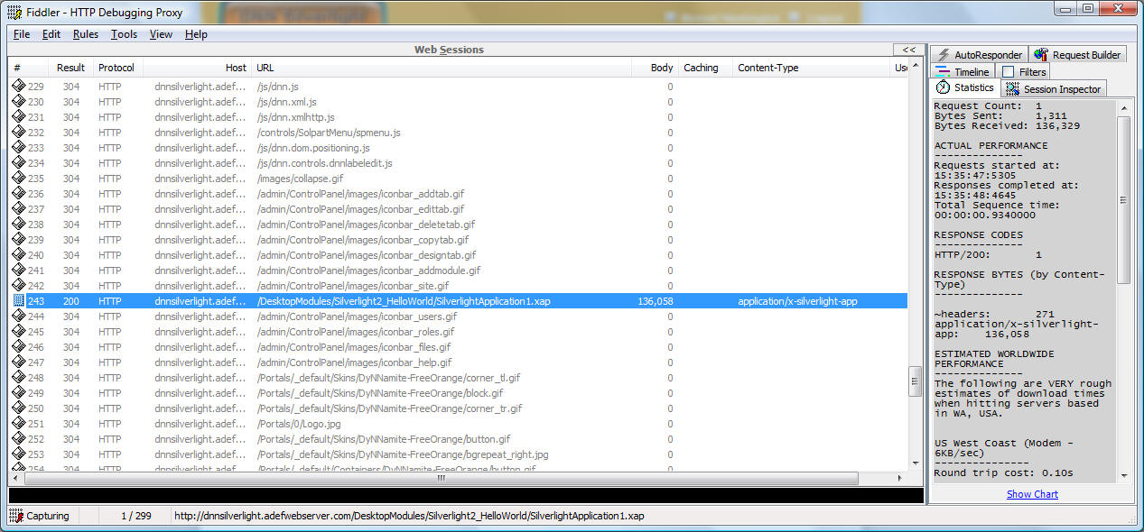Open the Tools menu
Viewport: 1144px width, 532px height.
pyautogui.click(x=124, y=34)
